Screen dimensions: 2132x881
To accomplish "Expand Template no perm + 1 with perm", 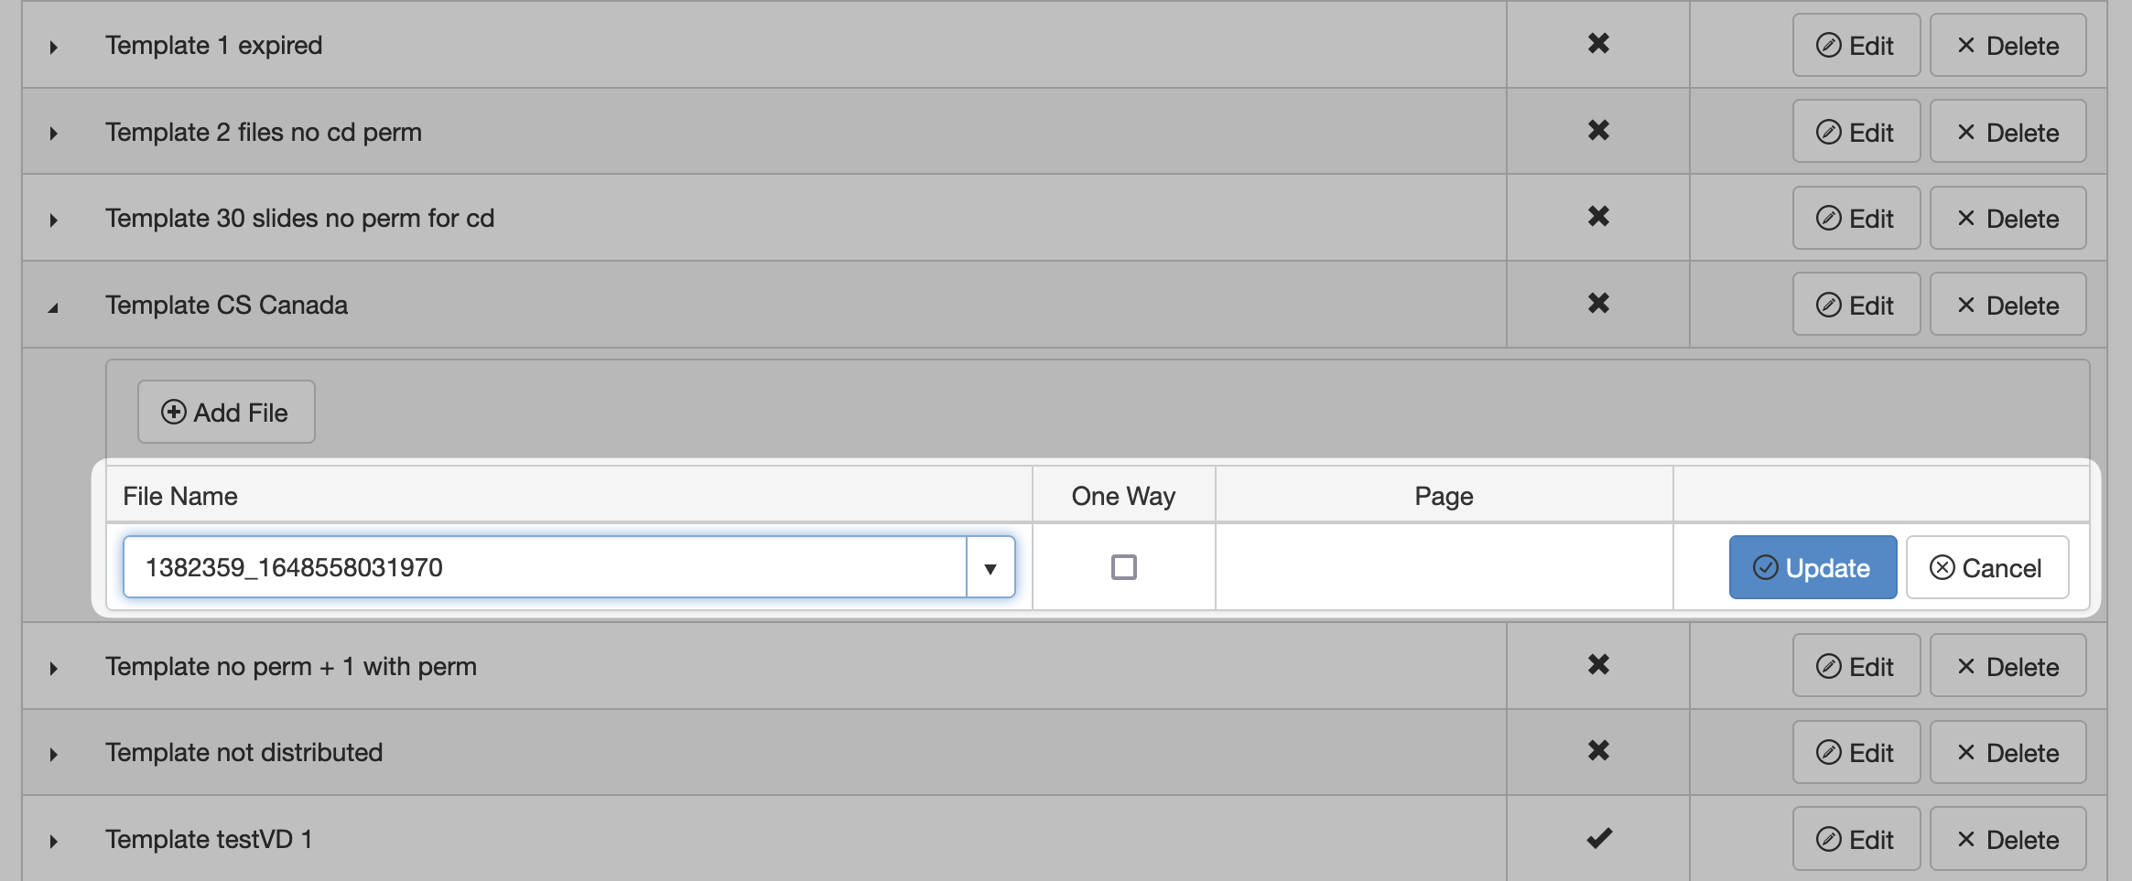I will click(54, 668).
